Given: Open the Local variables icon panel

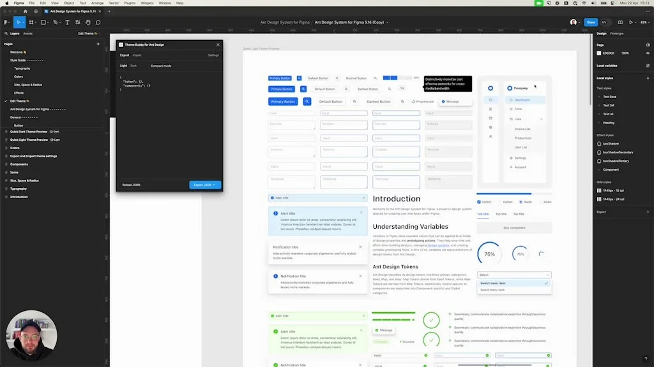Looking at the screenshot, I should pyautogui.click(x=647, y=65).
